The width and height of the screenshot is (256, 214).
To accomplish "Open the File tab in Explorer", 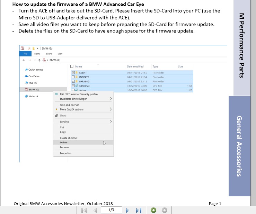I will click(x=25, y=54).
